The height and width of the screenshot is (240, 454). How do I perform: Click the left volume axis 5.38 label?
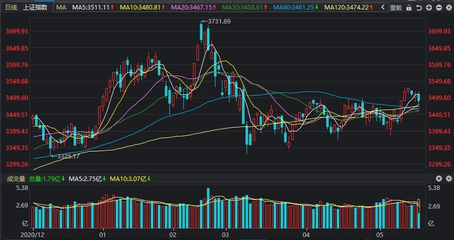(22, 187)
